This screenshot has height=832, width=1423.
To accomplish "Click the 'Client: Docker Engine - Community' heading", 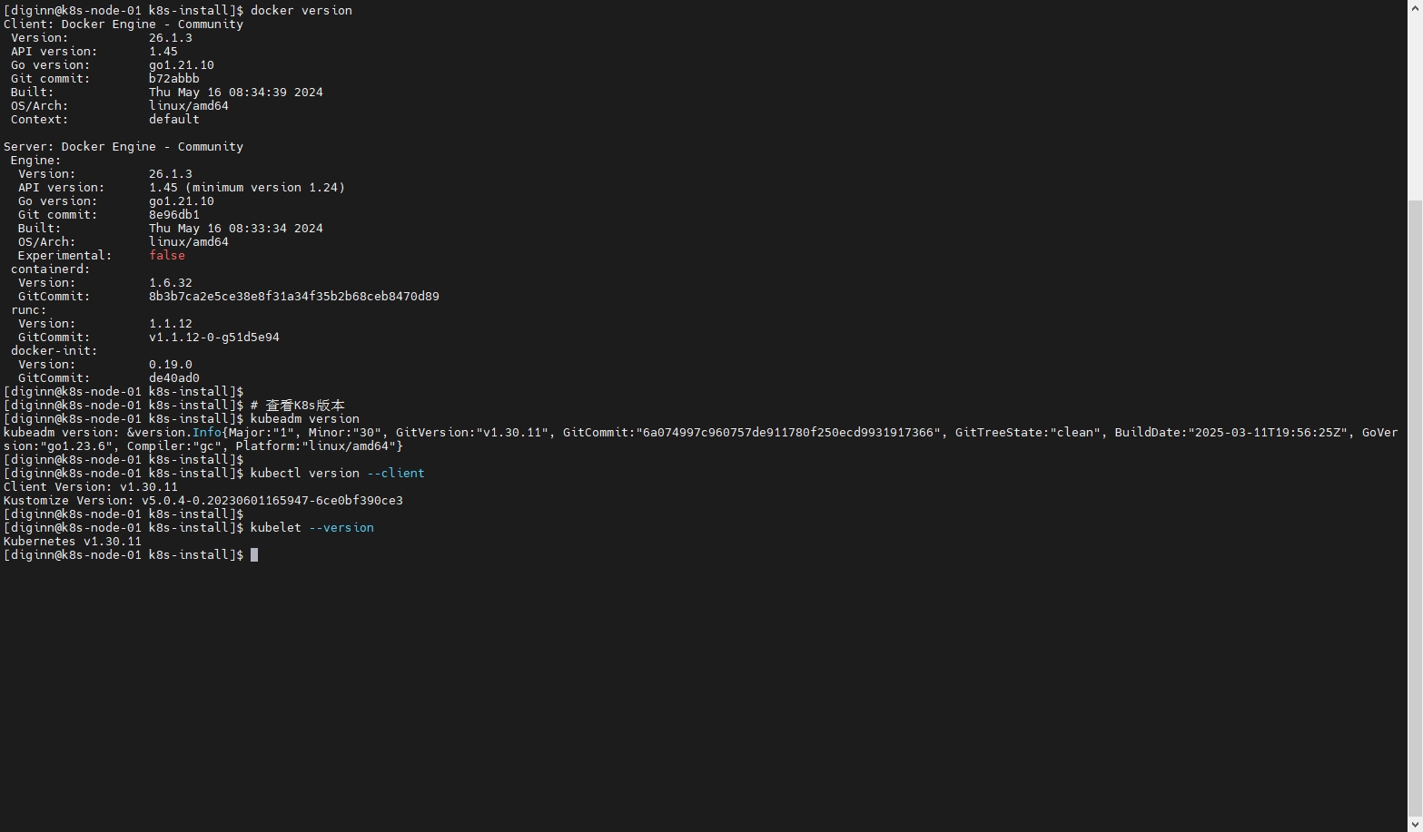I will (x=124, y=24).
